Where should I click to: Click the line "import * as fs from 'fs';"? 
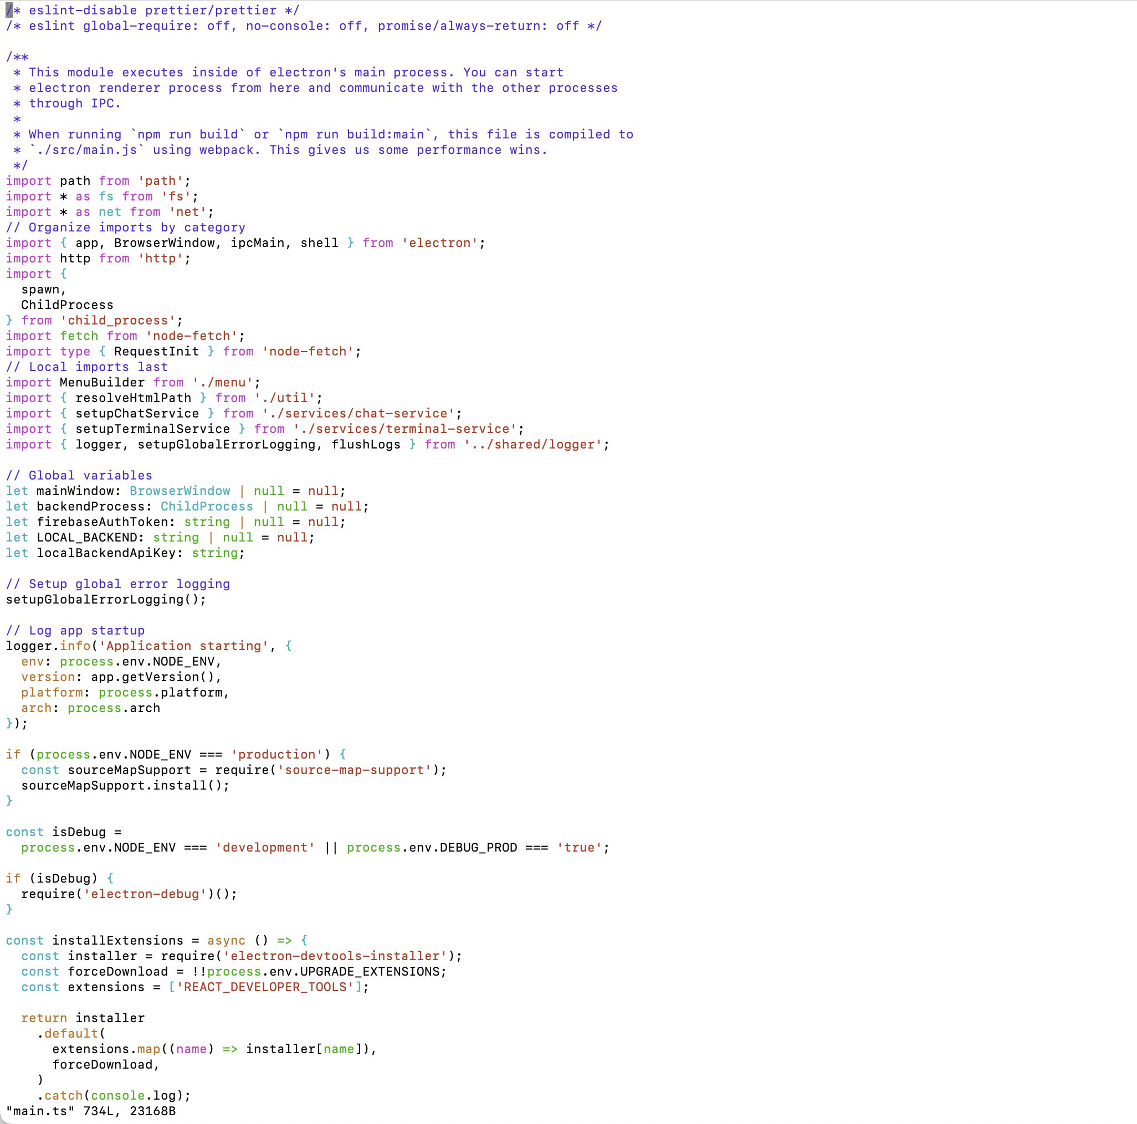[x=102, y=197]
